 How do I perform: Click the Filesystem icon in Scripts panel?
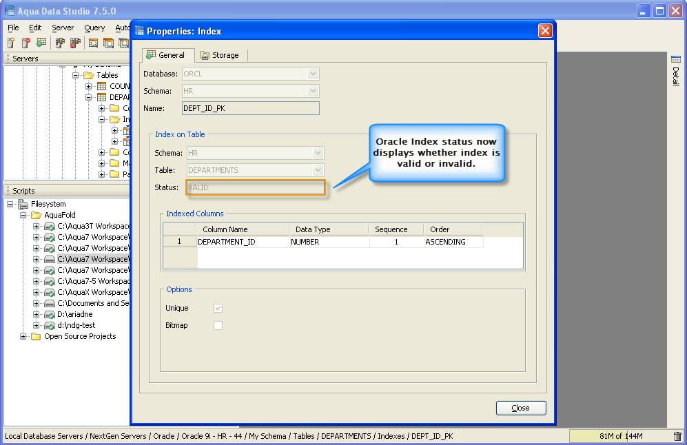tap(23, 204)
